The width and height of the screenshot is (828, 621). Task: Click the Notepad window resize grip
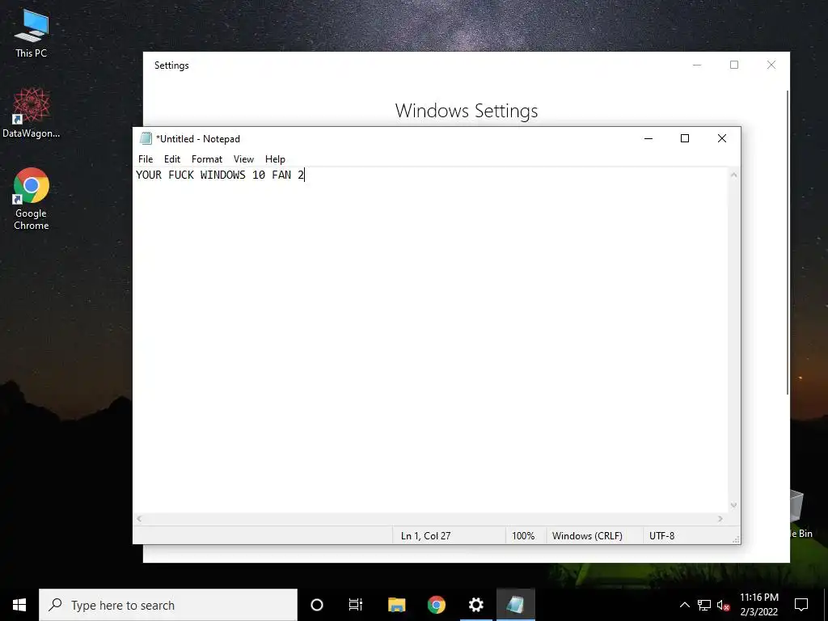[736, 539]
